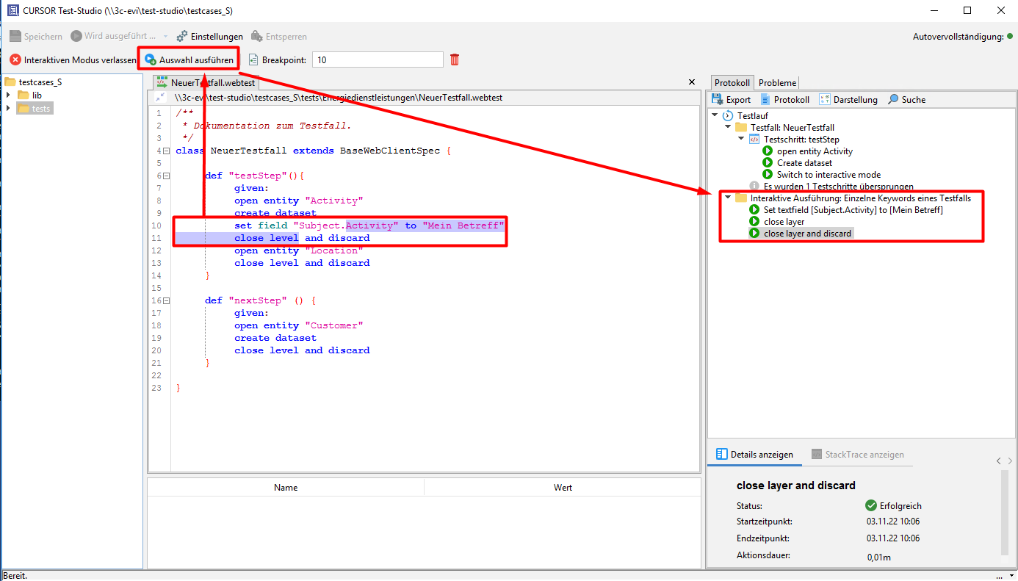
Task: Fold the testStep method at line 6
Action: click(x=167, y=176)
